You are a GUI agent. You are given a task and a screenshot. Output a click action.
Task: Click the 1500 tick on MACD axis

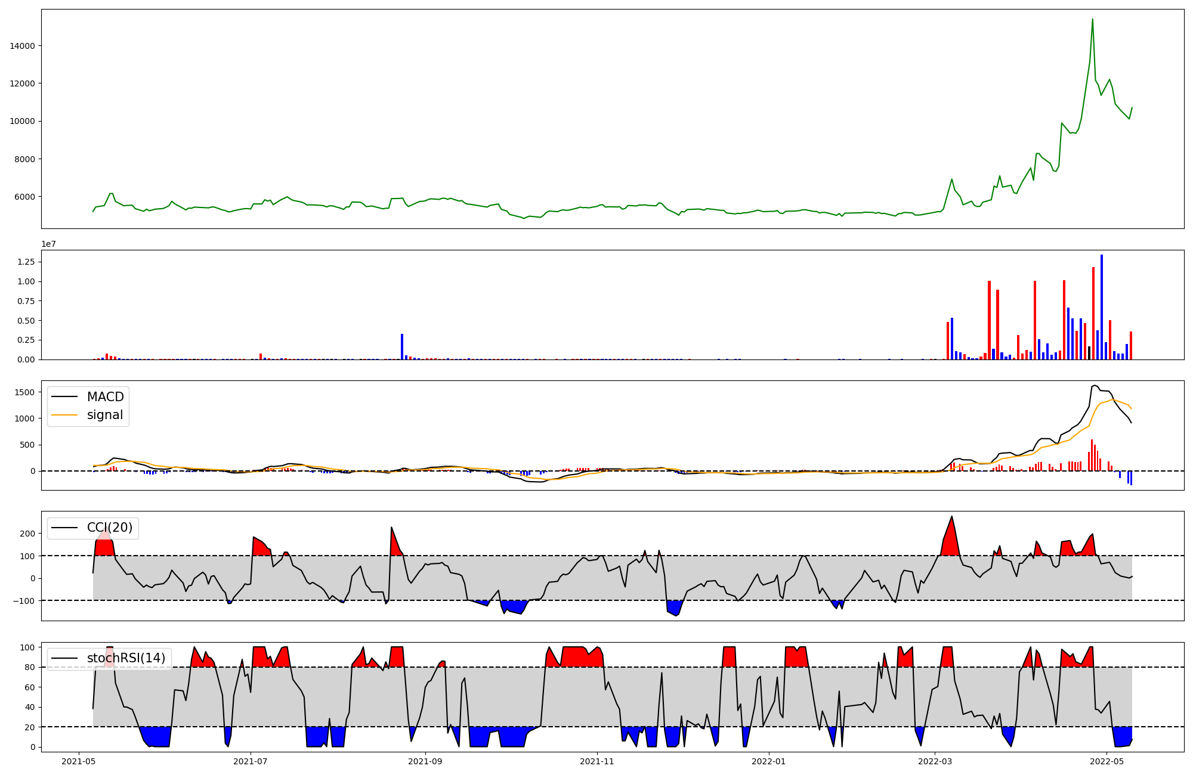point(25,392)
